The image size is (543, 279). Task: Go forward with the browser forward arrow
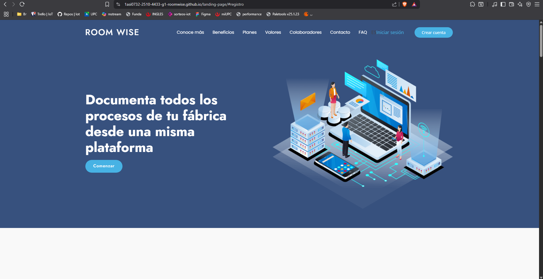tap(13, 4)
